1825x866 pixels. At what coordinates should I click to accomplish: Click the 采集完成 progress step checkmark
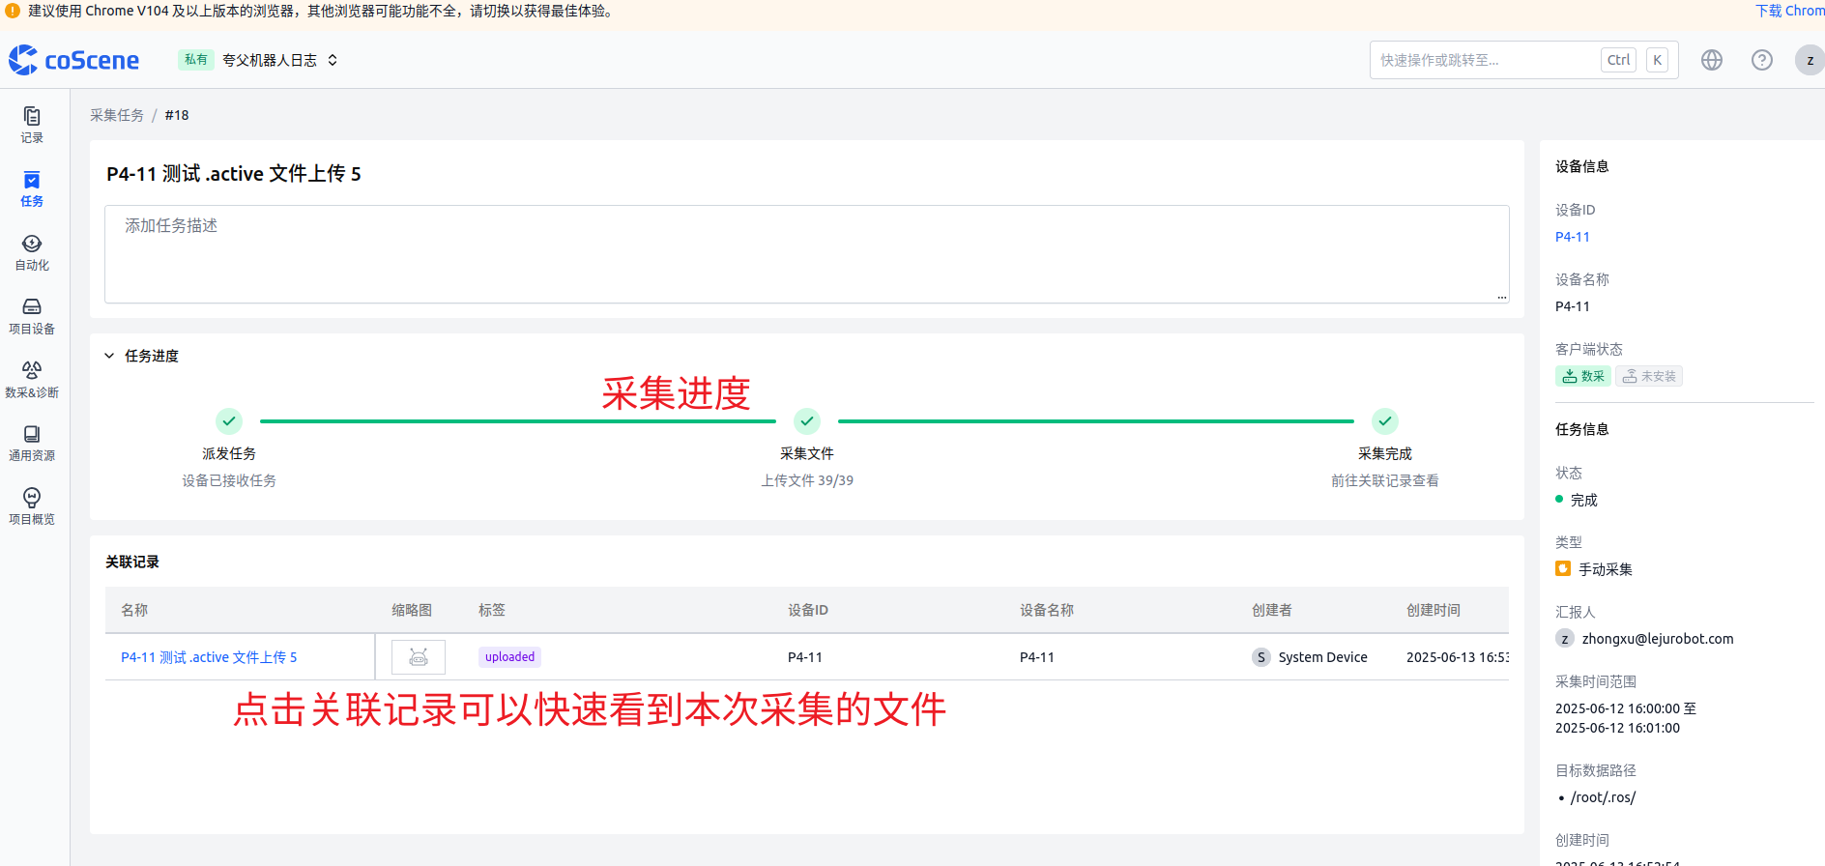(1384, 421)
